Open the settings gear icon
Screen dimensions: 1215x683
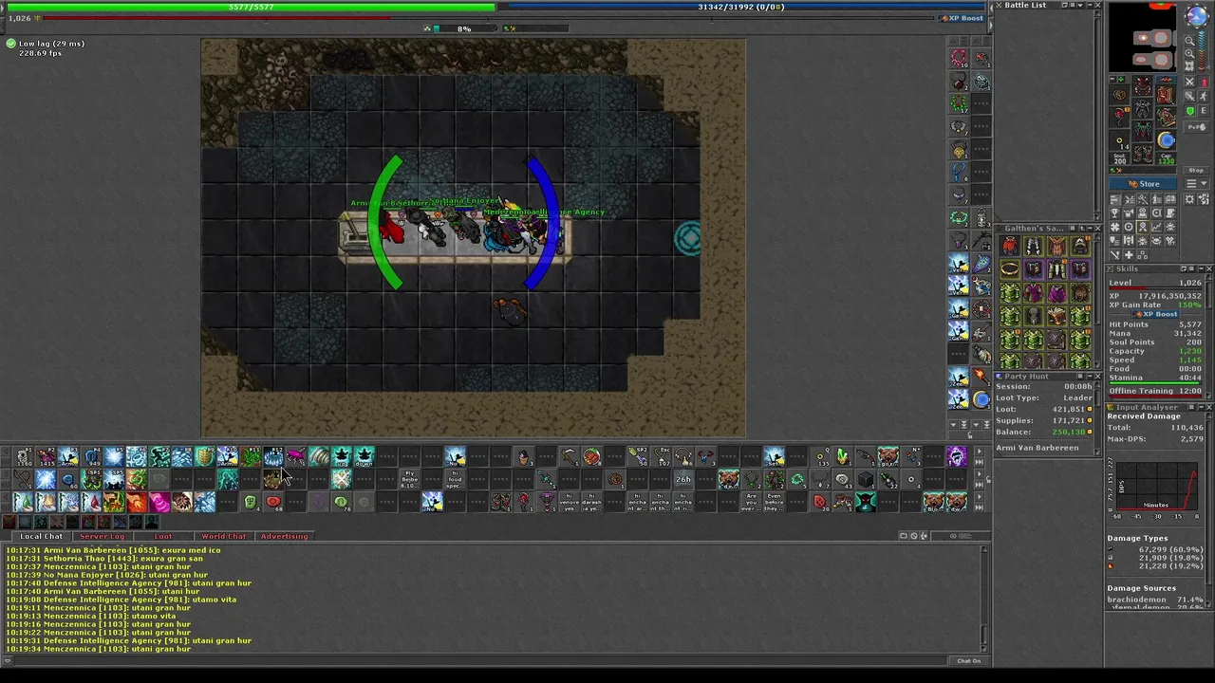1189,199
